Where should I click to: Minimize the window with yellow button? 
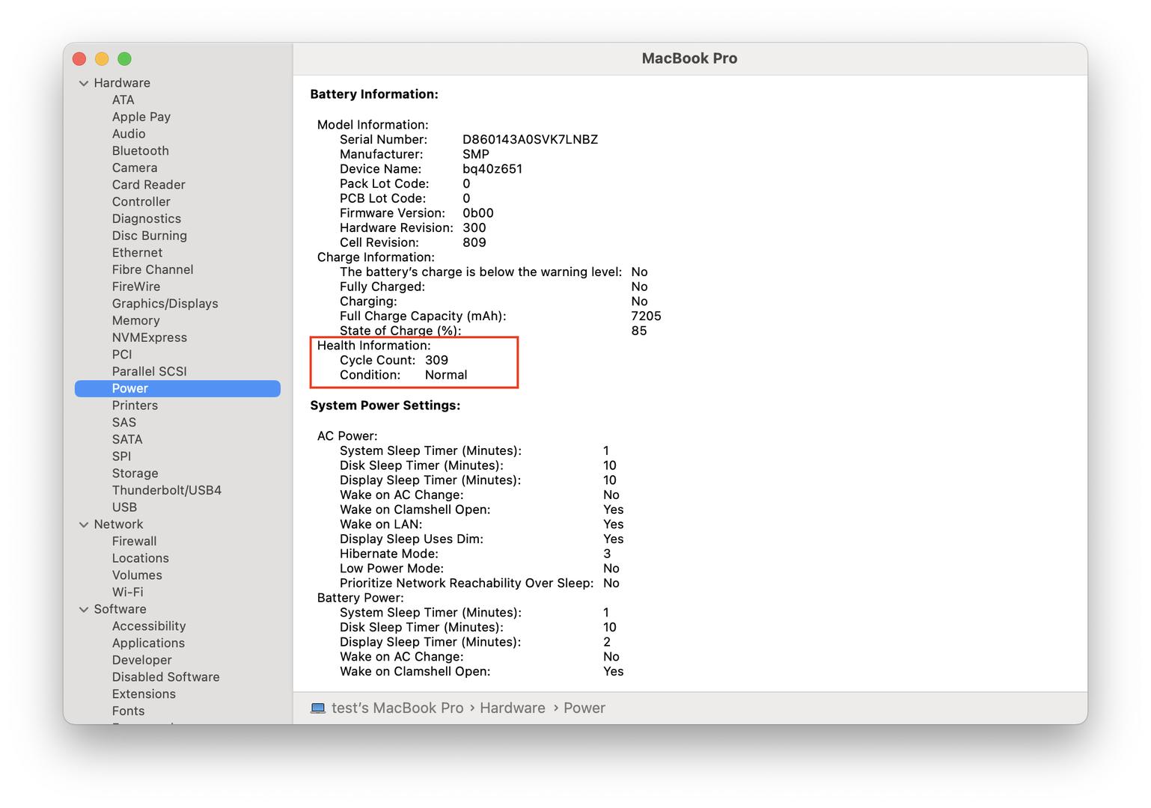coord(102,58)
